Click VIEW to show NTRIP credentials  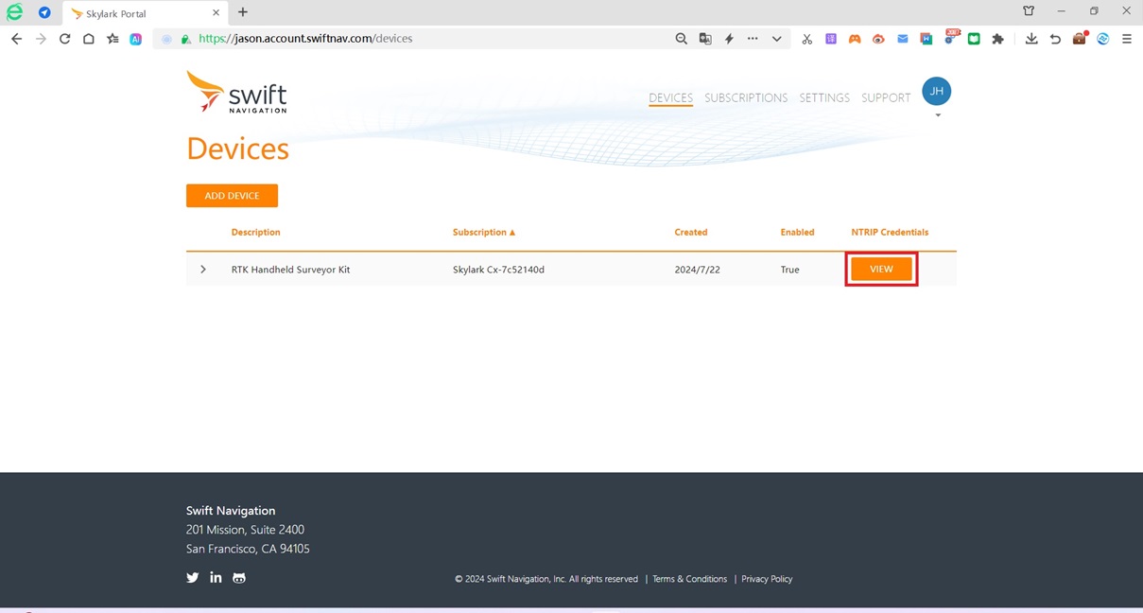pos(881,269)
